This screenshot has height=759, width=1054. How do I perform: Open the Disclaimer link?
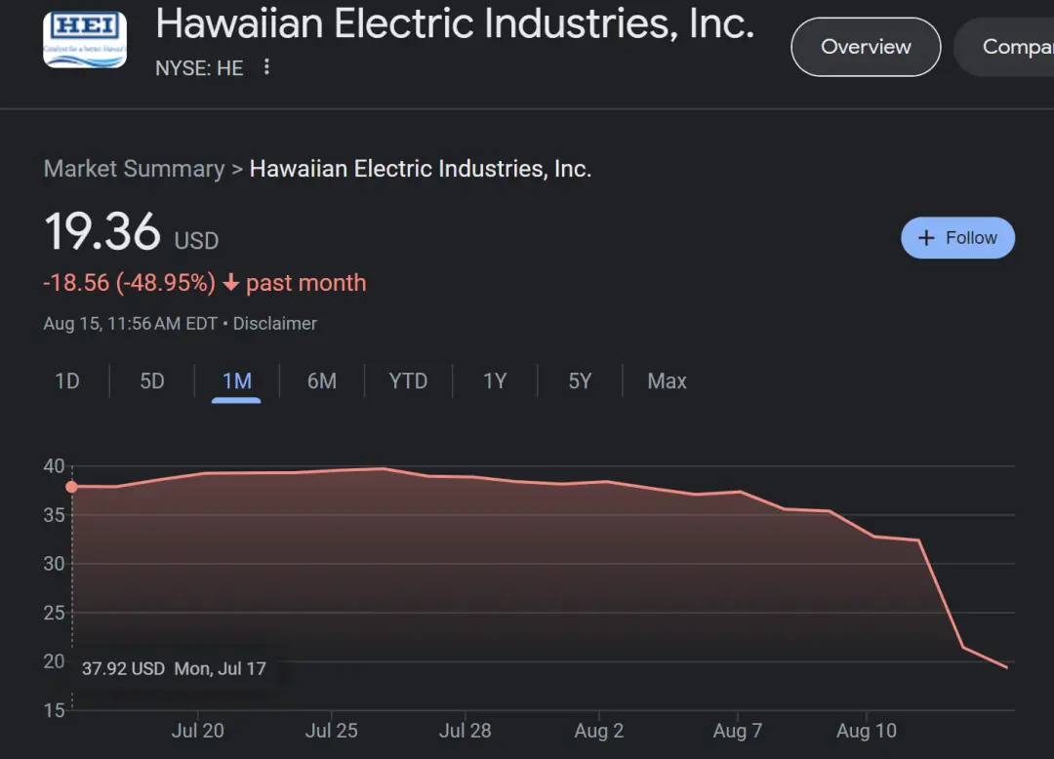[x=274, y=323]
